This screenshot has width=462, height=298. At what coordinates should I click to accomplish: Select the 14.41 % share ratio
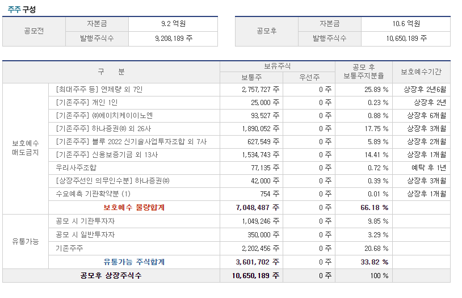coord(364,155)
